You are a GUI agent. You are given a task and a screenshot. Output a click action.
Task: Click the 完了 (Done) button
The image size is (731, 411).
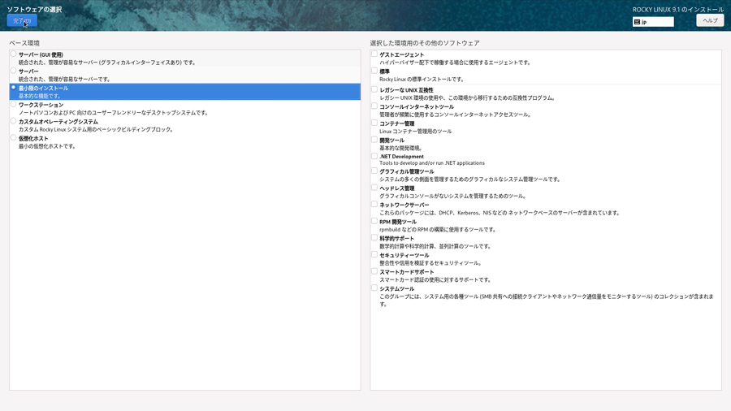(x=22, y=21)
